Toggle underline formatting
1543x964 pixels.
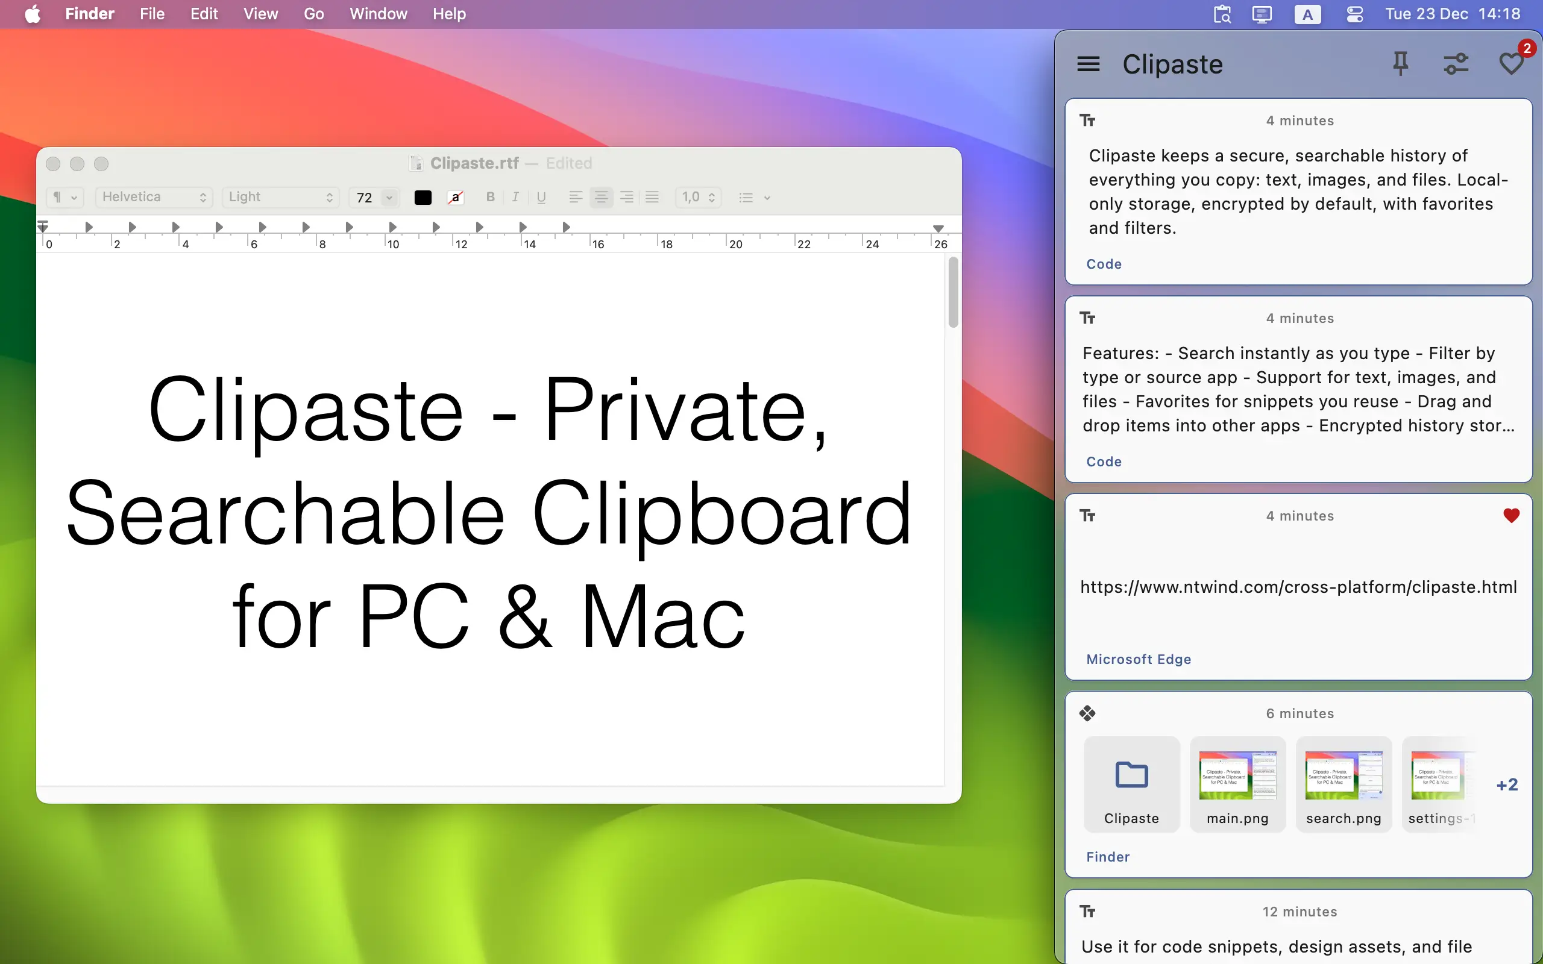[541, 197]
